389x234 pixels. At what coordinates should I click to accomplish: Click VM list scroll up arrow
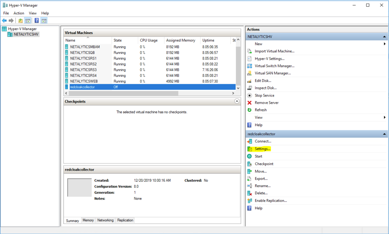238,40
